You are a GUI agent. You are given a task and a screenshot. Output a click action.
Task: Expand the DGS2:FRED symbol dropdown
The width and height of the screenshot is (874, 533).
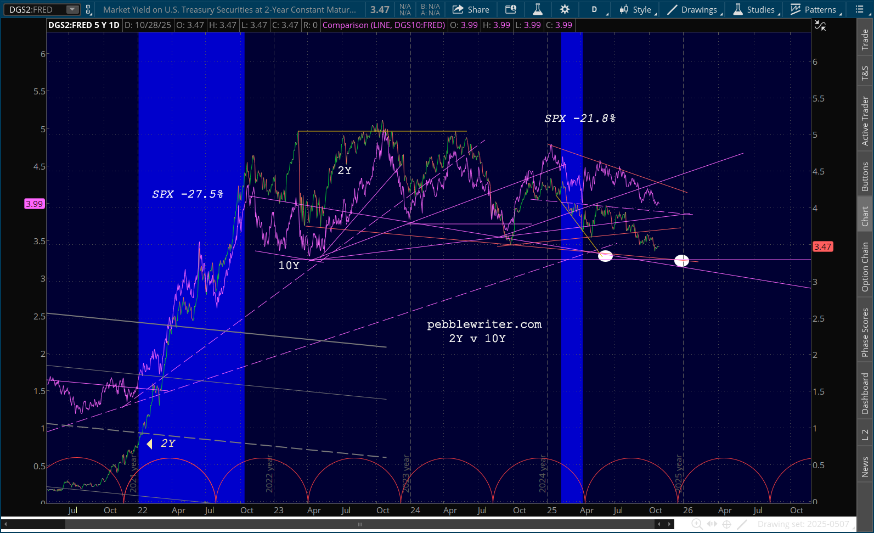point(72,9)
